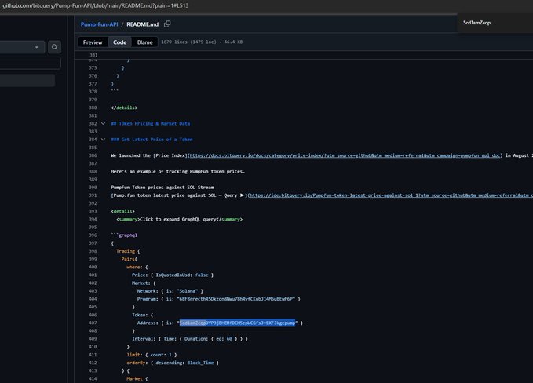Click README.md file name in breadcrumb
Viewport: 533px width, 383px height.
[x=142, y=24]
